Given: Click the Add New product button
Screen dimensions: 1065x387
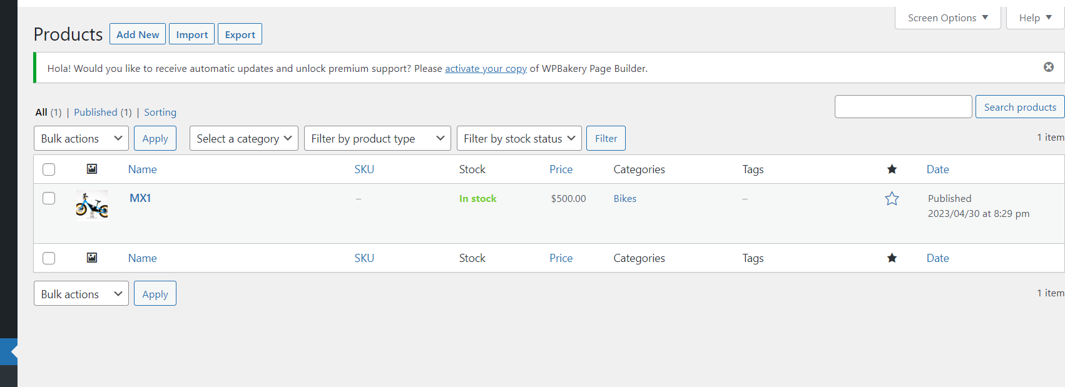Looking at the screenshot, I should [138, 34].
